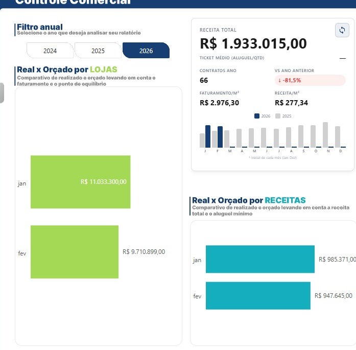Select the 2025 year filter

[98, 51]
